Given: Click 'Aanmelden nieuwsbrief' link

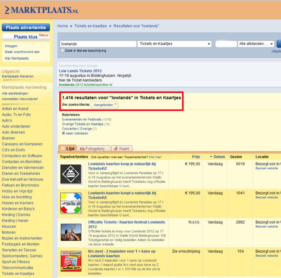Looking at the screenshot, I should coord(20,99).
